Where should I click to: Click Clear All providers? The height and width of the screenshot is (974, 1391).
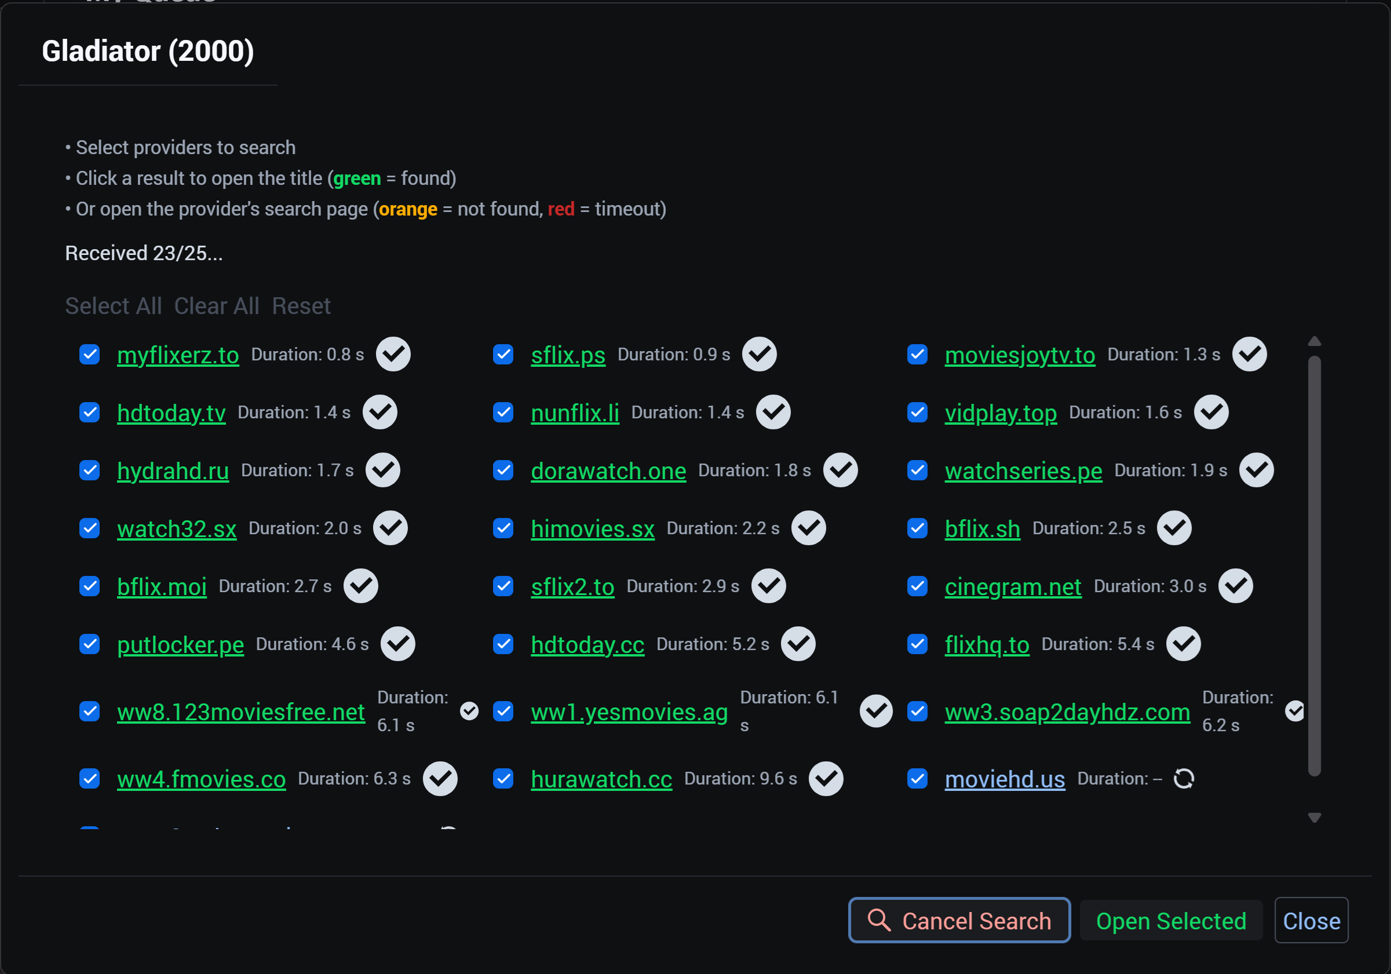(x=217, y=306)
